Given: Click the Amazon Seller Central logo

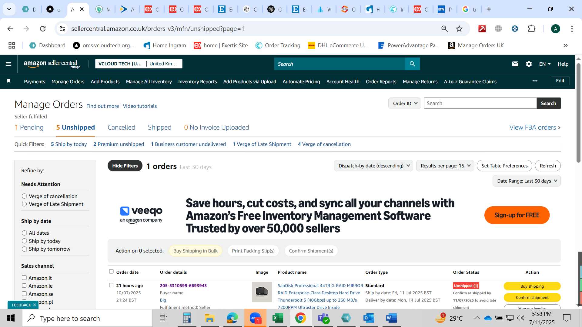Looking at the screenshot, I should click(x=52, y=64).
